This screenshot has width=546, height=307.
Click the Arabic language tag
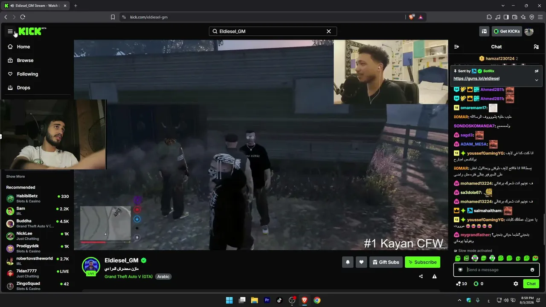[163, 276]
